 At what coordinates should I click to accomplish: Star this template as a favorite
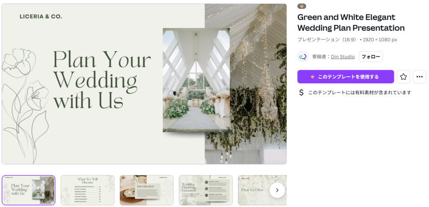[403, 77]
